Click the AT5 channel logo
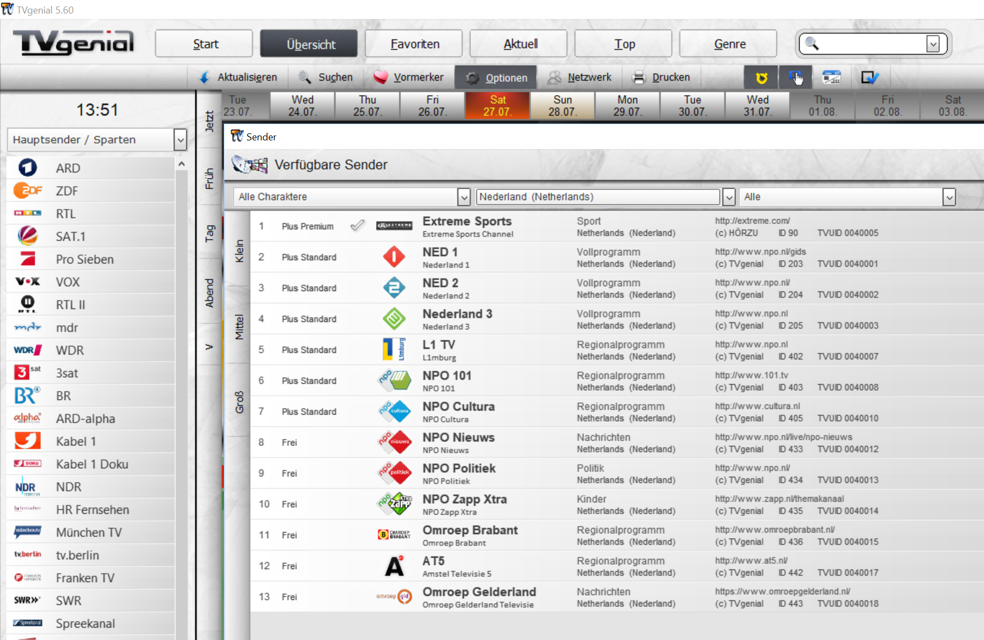This screenshot has height=640, width=984. point(394,565)
